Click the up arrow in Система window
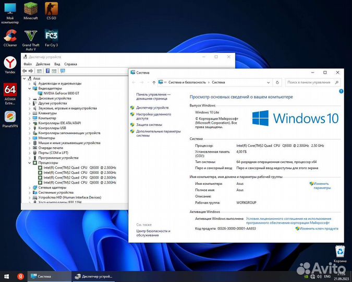Screen dimensions: 352x282 tap(154, 83)
